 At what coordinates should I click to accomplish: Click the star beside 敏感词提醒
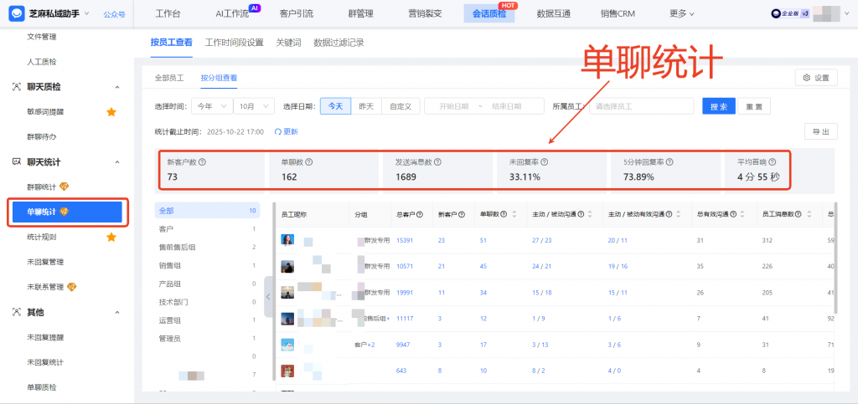pyautogui.click(x=111, y=111)
